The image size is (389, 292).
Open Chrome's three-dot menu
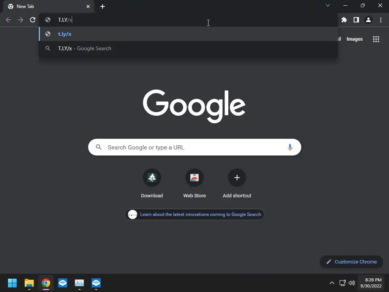[x=381, y=20]
